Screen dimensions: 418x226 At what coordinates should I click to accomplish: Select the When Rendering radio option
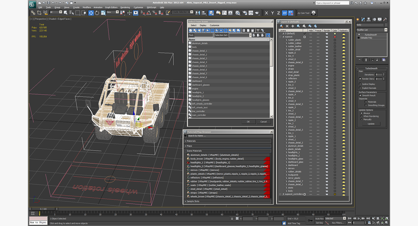361,116
